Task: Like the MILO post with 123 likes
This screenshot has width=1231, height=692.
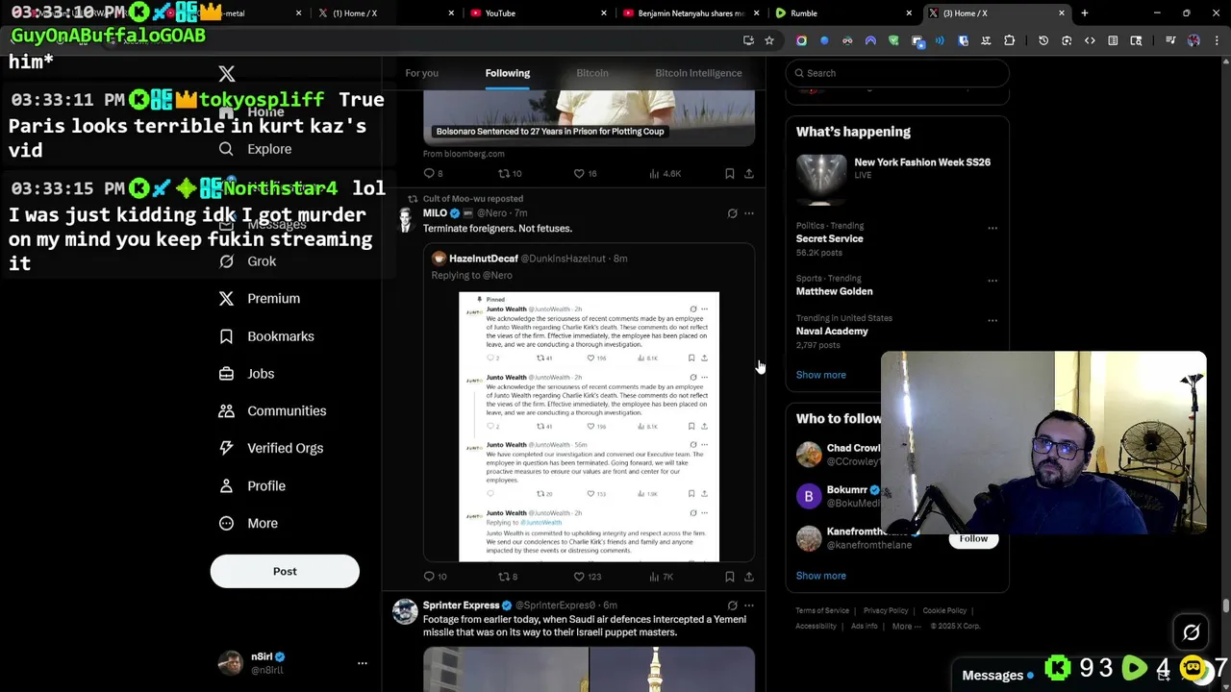Action: click(587, 577)
